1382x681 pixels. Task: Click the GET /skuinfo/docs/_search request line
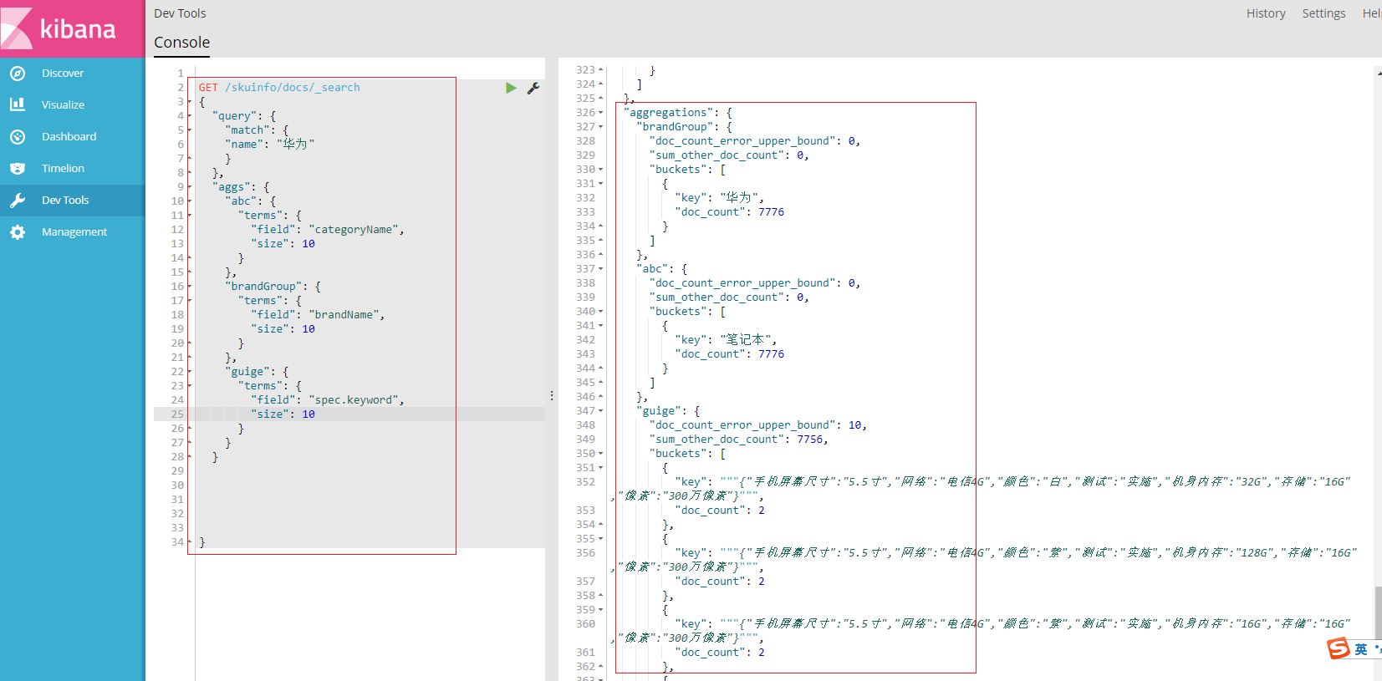coord(279,88)
